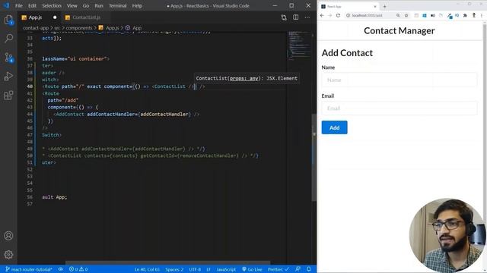Click the eye watch icon in status bar
487x273 pixels.
(61, 269)
